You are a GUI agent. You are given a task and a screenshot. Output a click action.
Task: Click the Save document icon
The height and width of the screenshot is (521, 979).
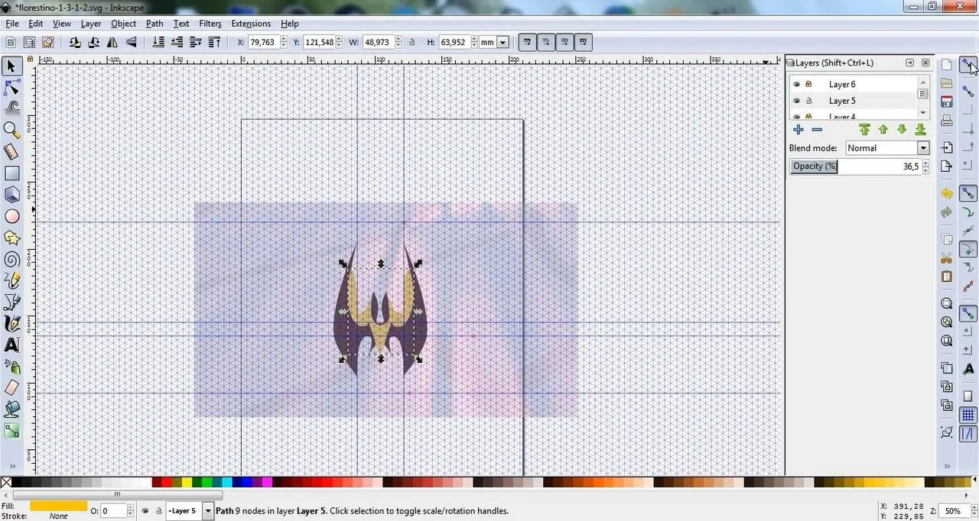(x=947, y=102)
